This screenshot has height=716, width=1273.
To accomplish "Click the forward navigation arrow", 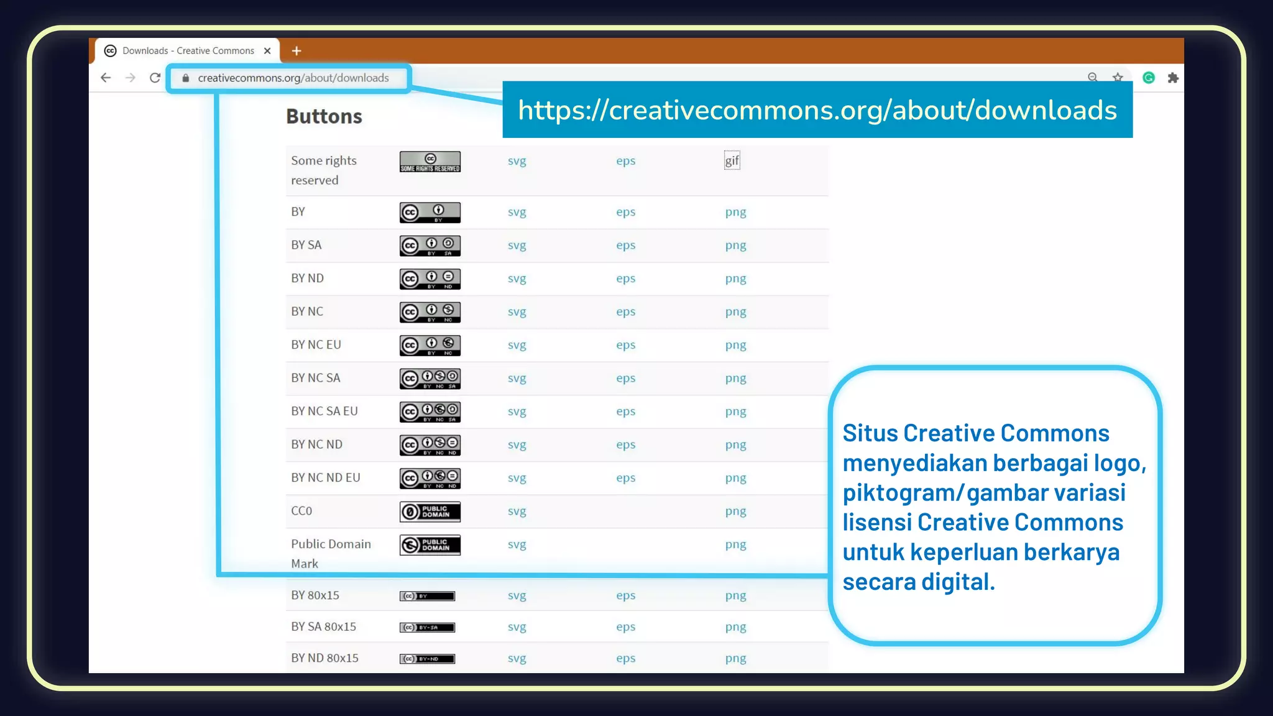I will (x=131, y=78).
